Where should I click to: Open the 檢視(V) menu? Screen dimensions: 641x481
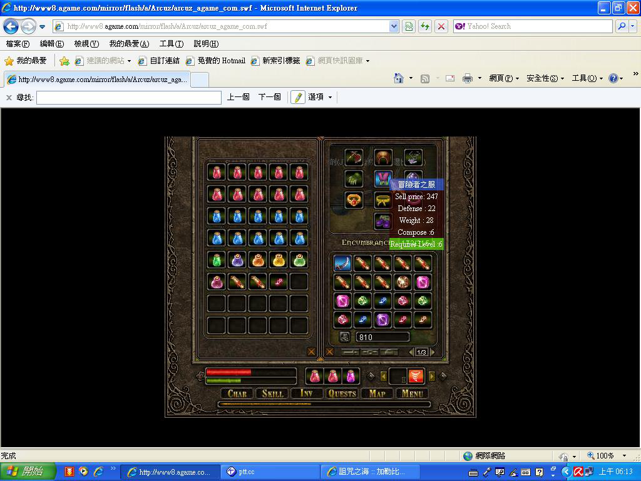86,44
